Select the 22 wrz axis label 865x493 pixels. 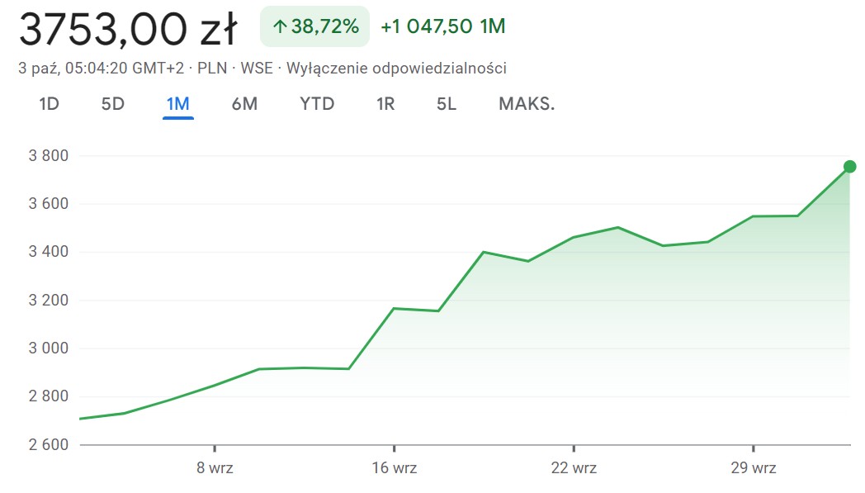click(x=574, y=468)
